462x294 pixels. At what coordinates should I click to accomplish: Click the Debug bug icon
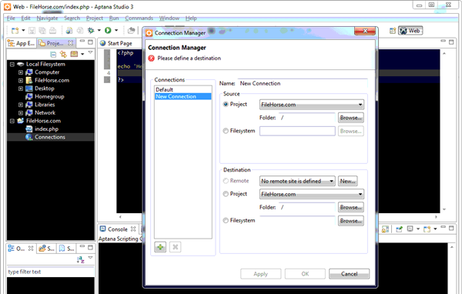[91, 30]
